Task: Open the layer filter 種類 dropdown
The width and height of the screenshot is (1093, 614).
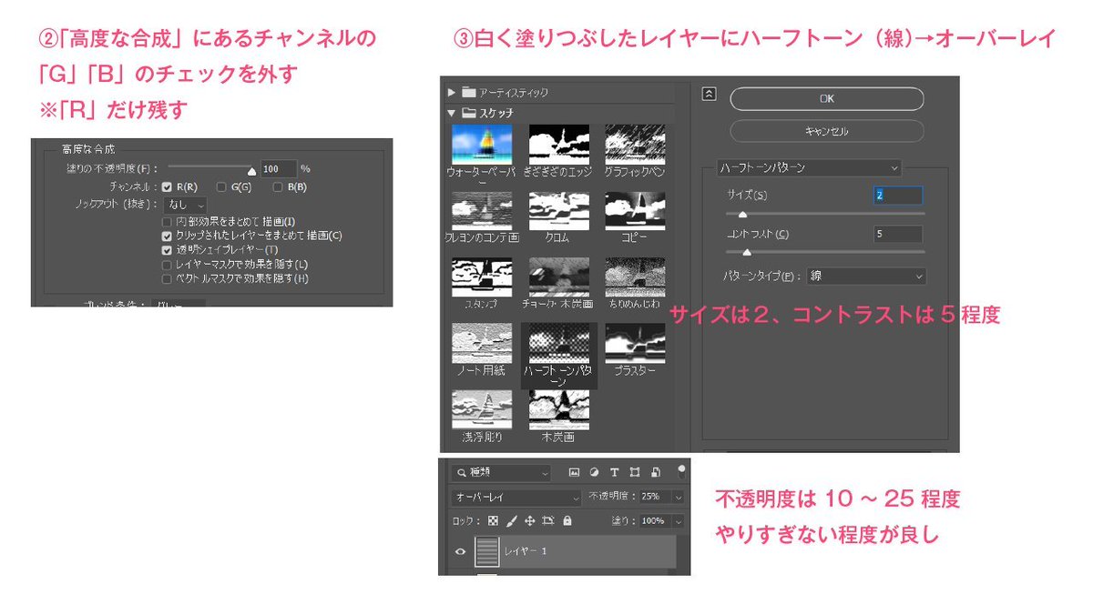Action: 501,473
